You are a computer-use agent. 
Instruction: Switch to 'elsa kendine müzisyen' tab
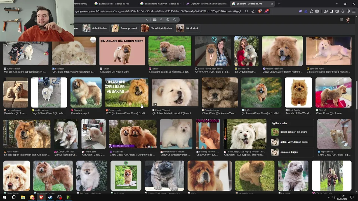(160, 4)
